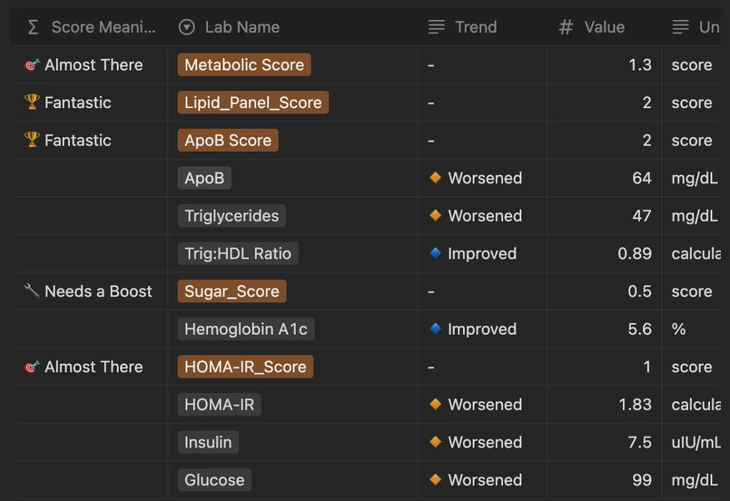
Task: Click the trophy emoji in the Lipid_Panel_Score row
Action: coord(32,102)
